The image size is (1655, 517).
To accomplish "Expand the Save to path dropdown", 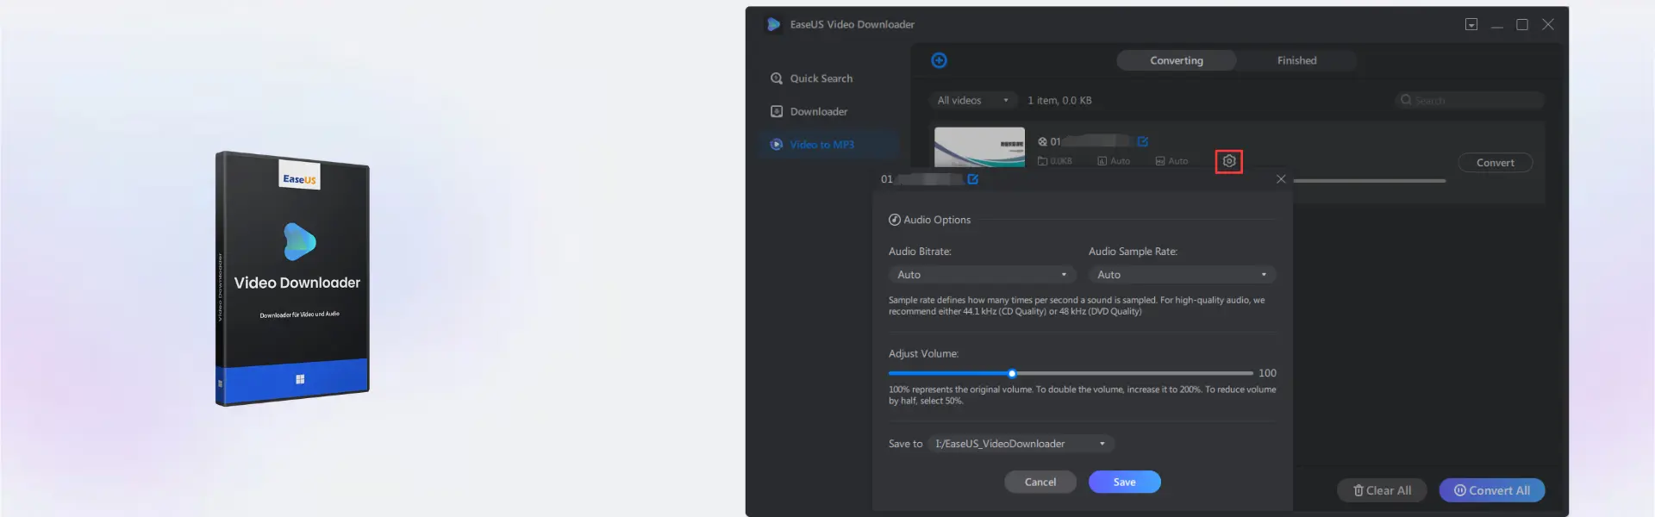I will click(x=1021, y=444).
